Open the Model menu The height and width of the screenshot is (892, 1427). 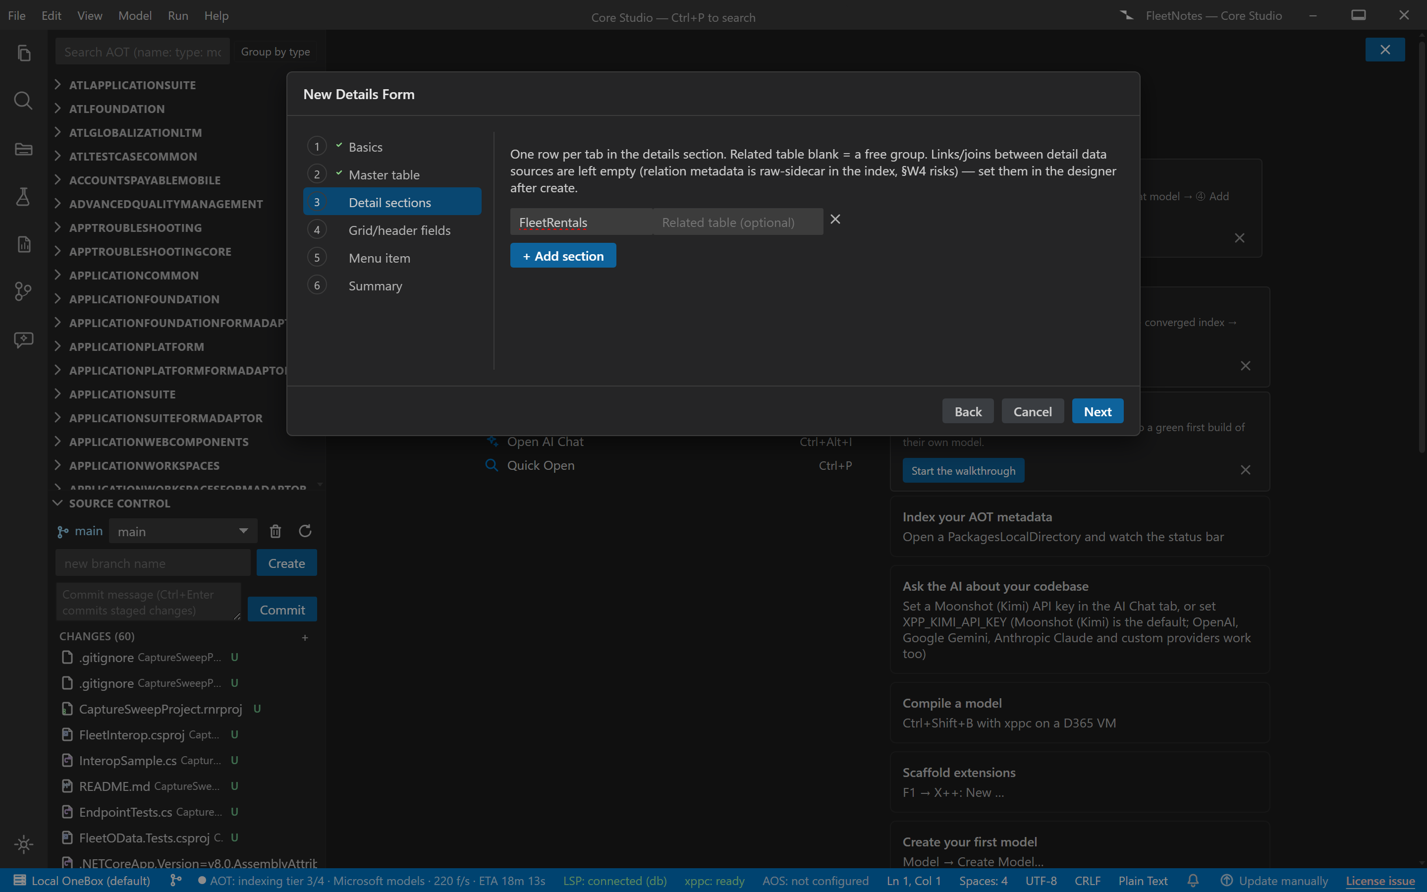click(x=135, y=16)
